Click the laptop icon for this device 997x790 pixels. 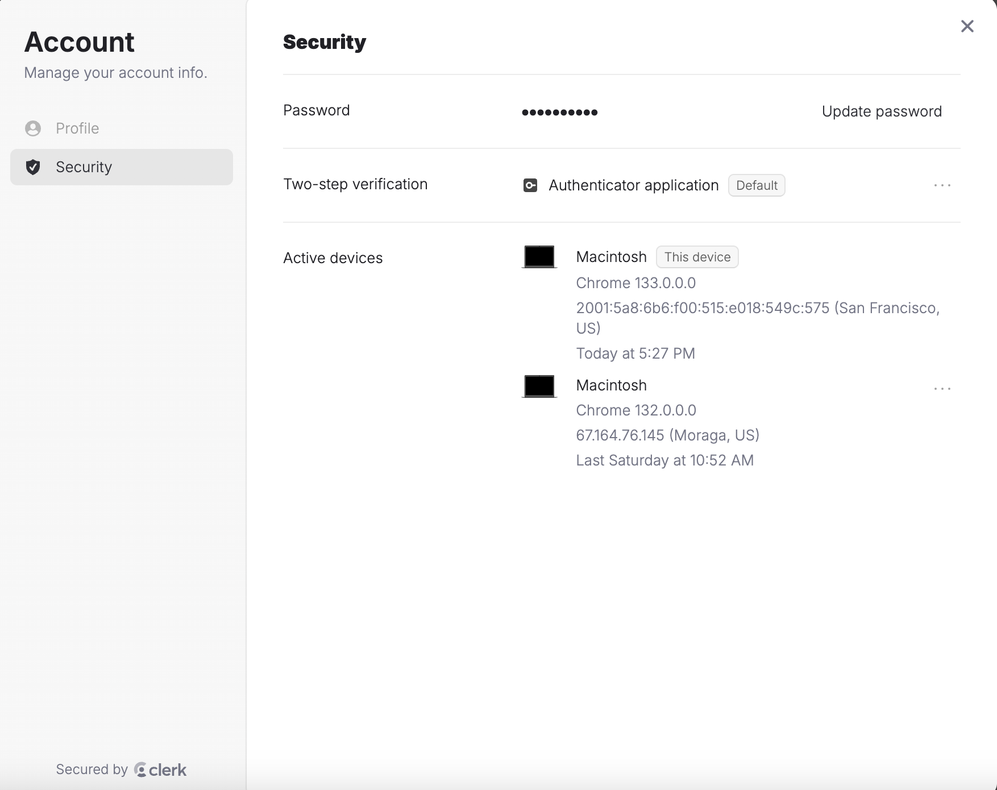tap(539, 257)
